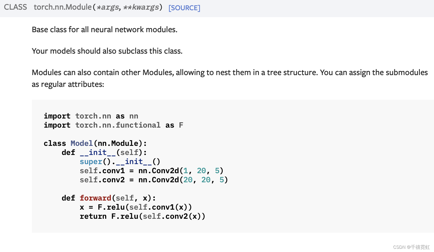Click code line 'import torch.nn.functional as F'
434x252 pixels.
click(x=114, y=125)
